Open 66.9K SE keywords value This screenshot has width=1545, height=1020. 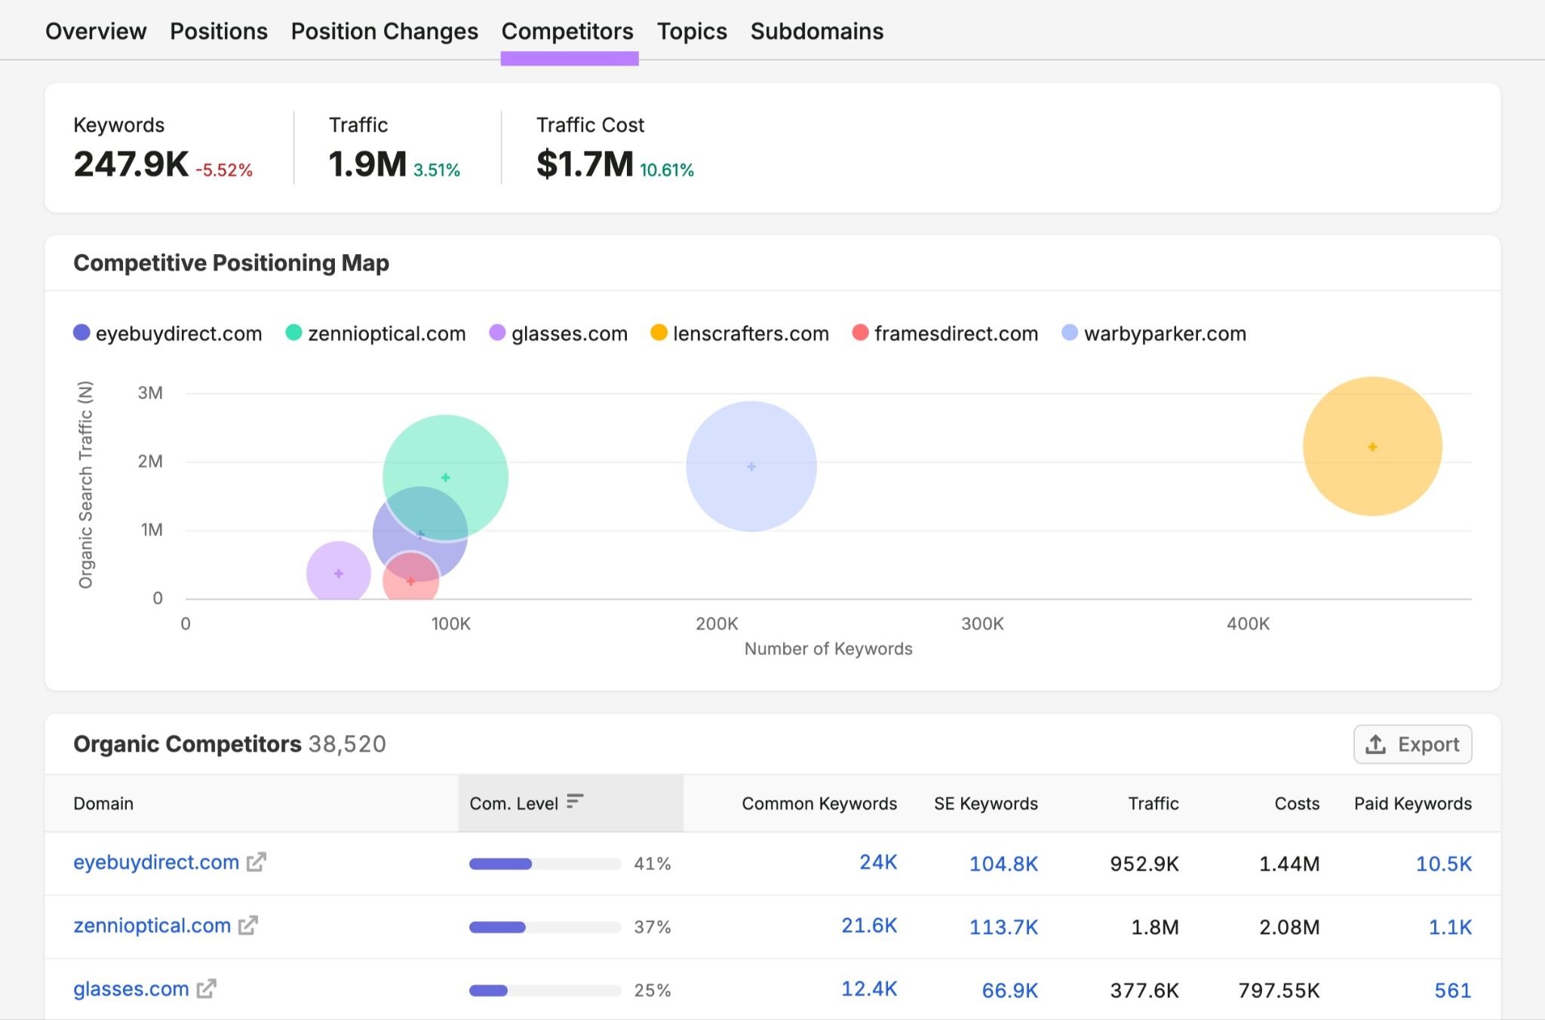pos(1010,991)
